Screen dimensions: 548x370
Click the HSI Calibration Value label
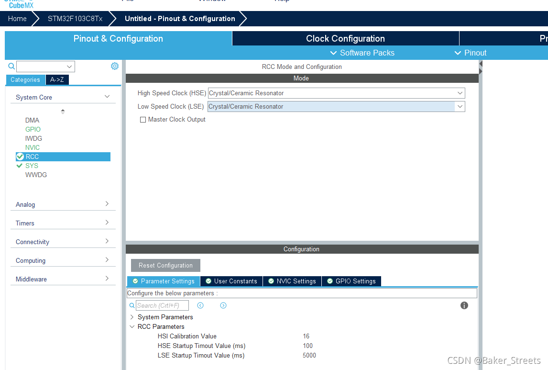187,336
